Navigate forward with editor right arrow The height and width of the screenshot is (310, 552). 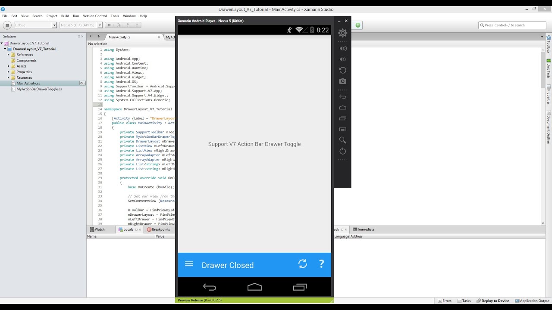pyautogui.click(x=99, y=37)
